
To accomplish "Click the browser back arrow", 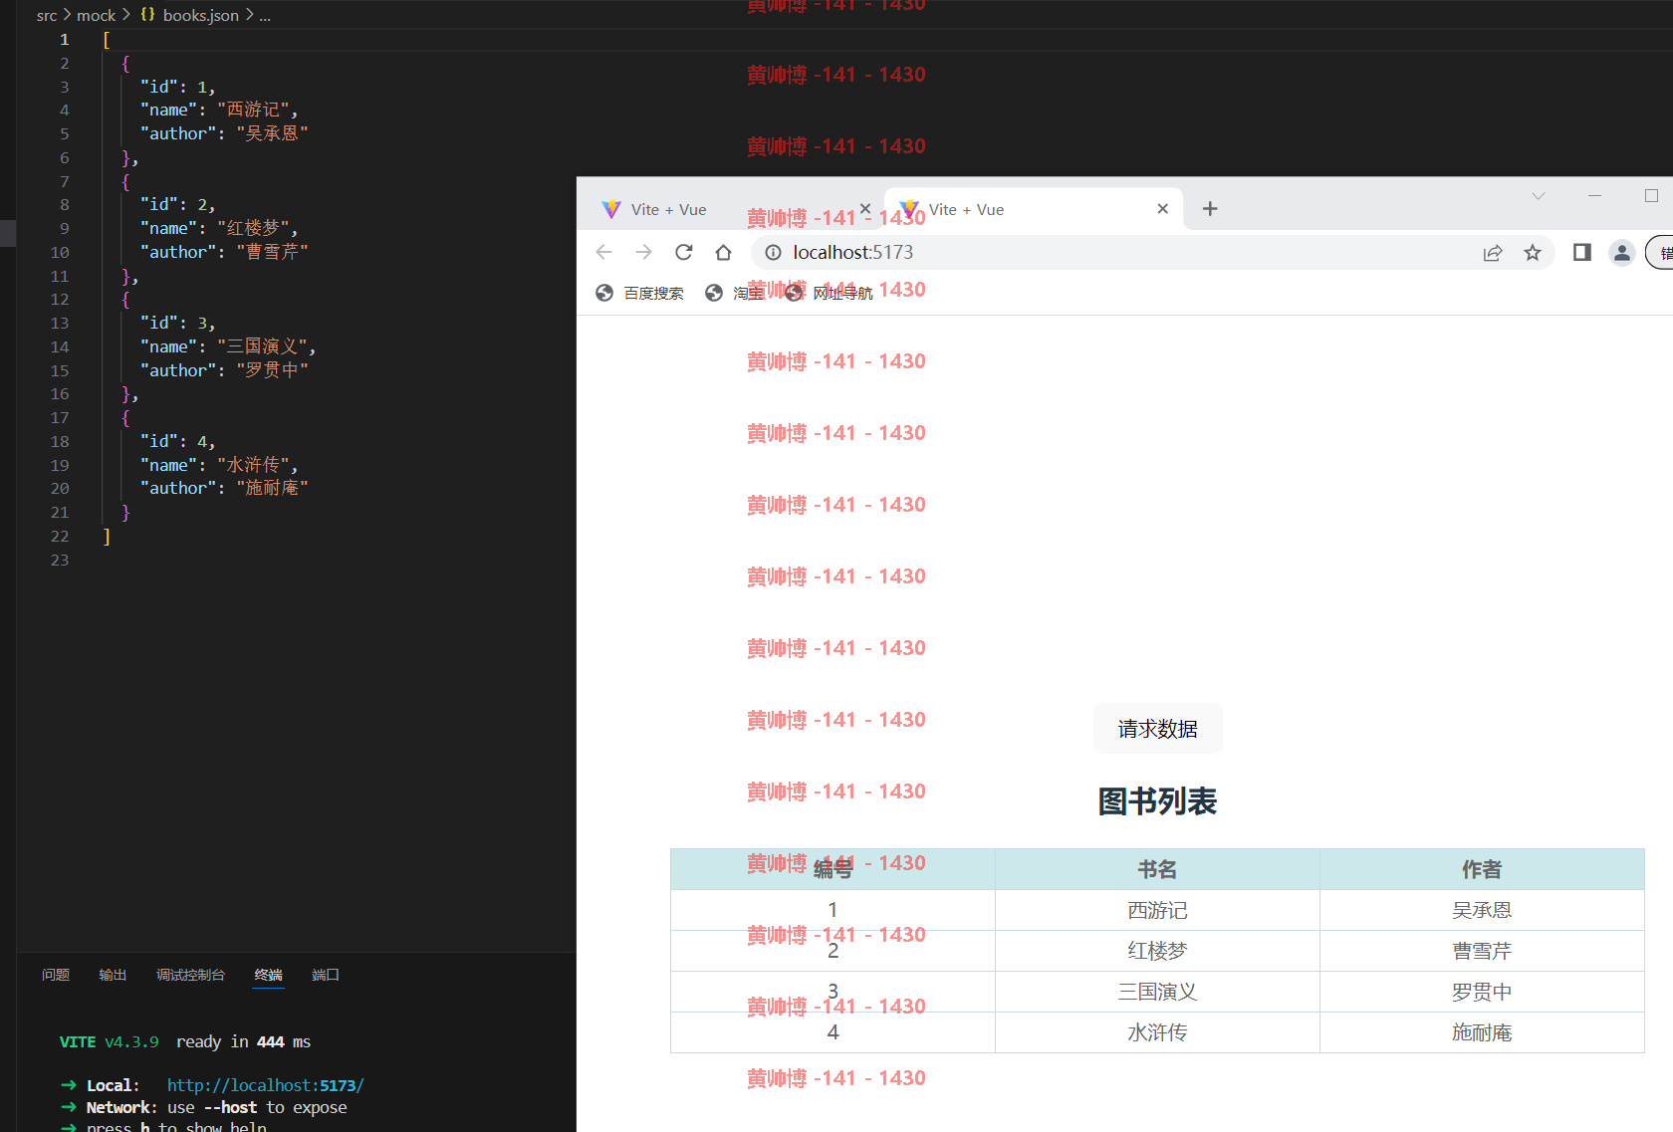I will pos(603,252).
